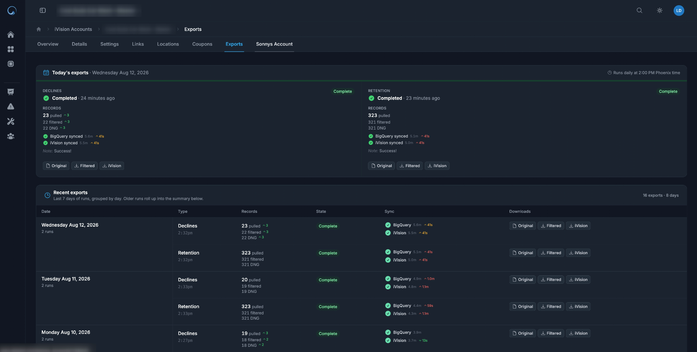
Task: Open the search icon in the header
Action: 639,10
